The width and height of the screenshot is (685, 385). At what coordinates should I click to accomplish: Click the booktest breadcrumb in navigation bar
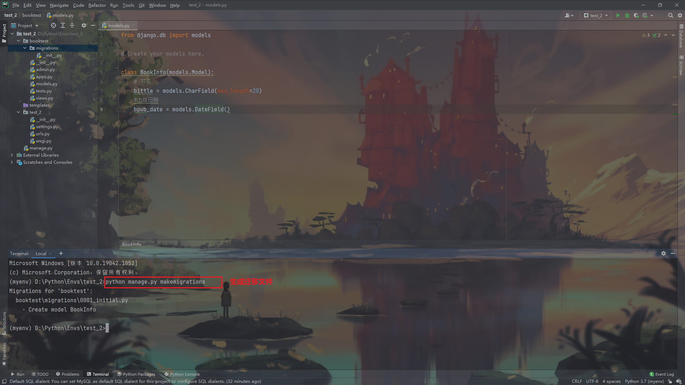[32, 15]
